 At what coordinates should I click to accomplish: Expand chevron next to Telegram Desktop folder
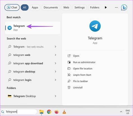56,96
